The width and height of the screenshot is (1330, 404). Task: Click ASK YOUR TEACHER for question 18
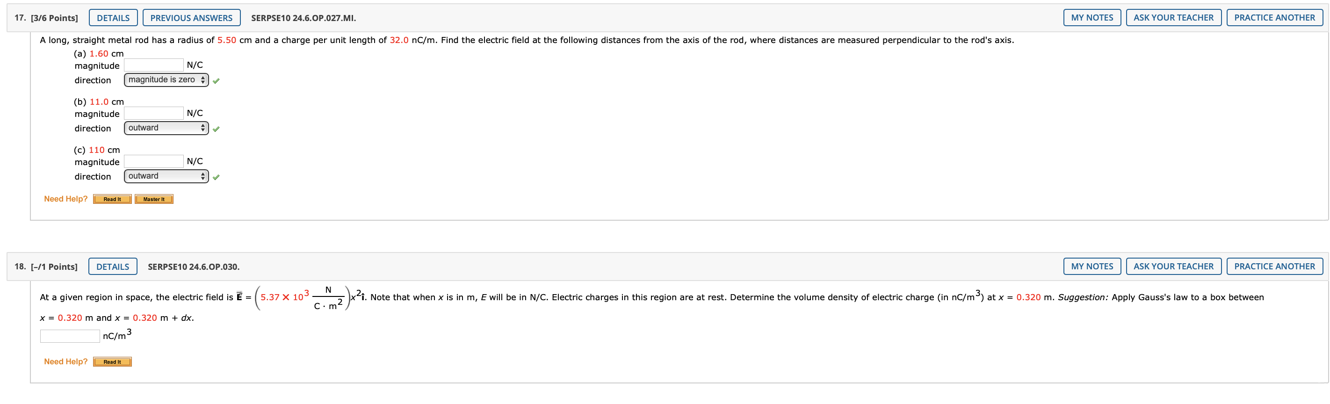pos(1173,266)
